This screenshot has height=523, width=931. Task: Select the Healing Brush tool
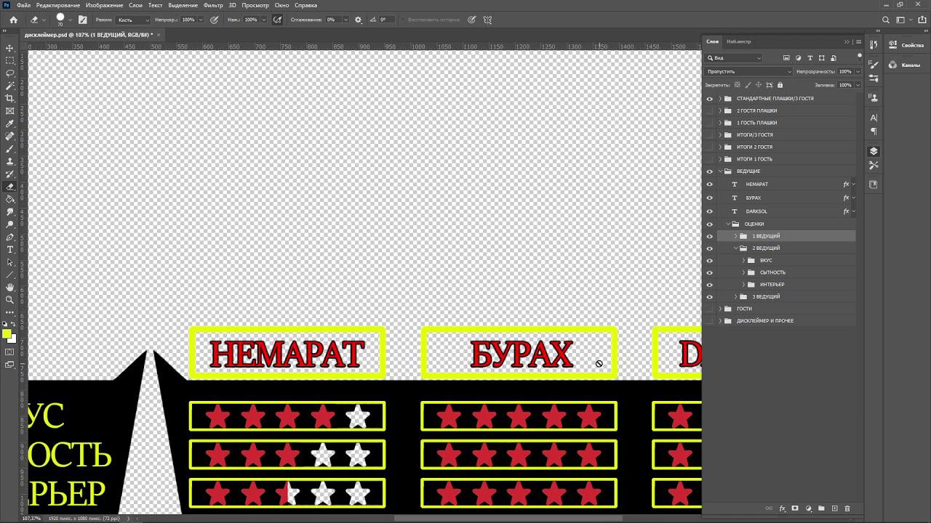(x=10, y=136)
